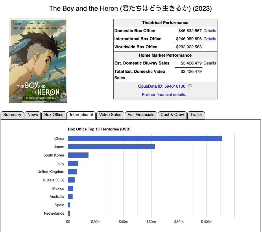
Task: Copy OpusData ID using the copy icon
Action: coord(189,86)
